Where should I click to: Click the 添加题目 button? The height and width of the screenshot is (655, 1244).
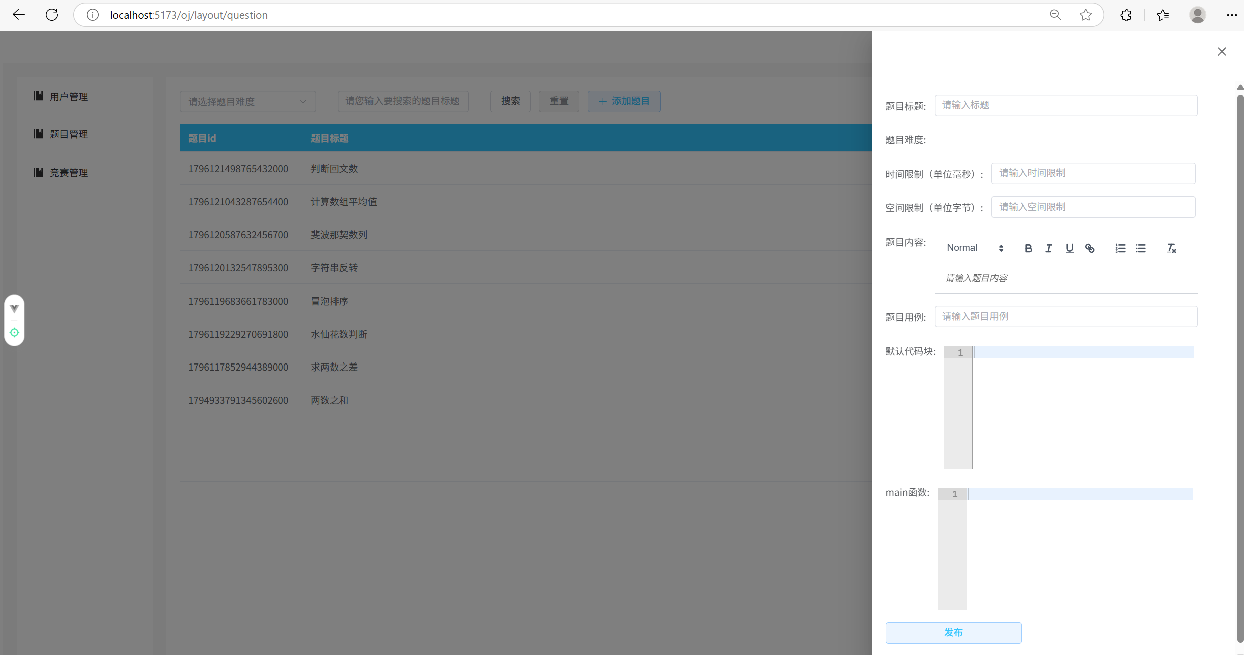[624, 101]
